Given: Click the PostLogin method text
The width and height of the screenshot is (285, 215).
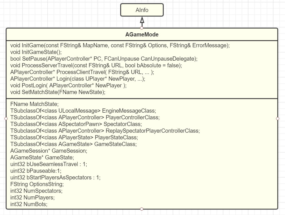Looking at the screenshot, I should (68, 85).
